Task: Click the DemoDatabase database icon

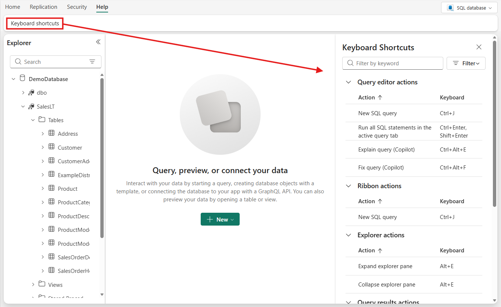Action: [x=22, y=78]
